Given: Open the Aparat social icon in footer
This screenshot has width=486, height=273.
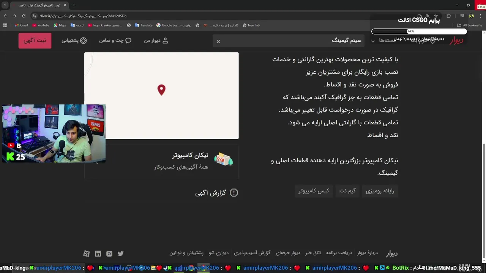Looking at the screenshot, I should coord(87,254).
